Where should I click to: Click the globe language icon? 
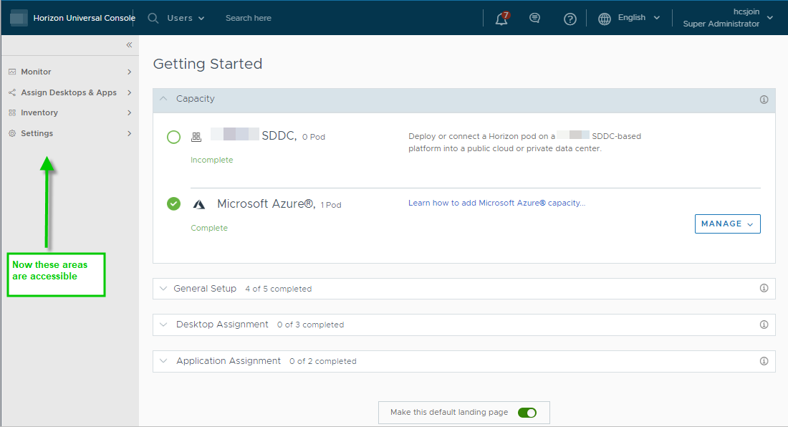pos(605,19)
